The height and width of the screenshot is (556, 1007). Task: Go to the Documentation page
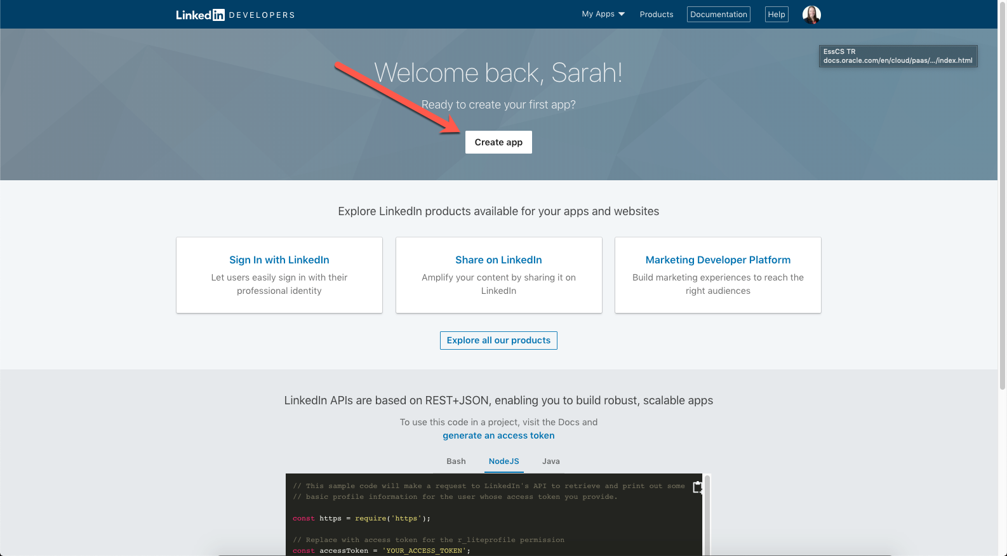(718, 15)
